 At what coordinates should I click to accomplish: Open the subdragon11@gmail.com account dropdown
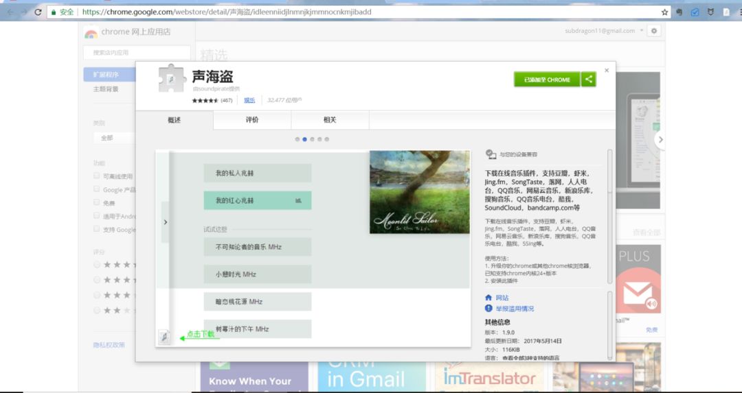coord(604,31)
